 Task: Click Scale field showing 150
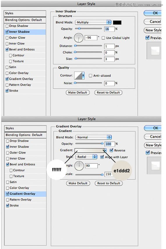coord(109,174)
